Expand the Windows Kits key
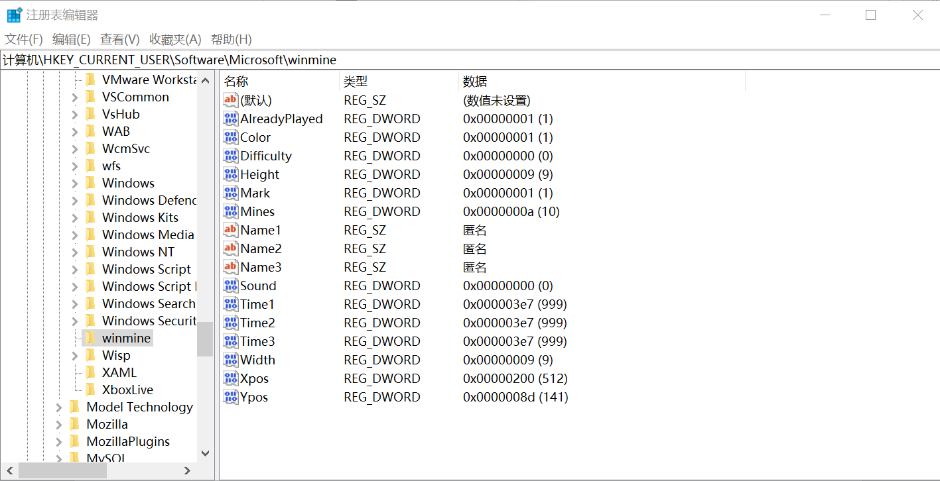The image size is (940, 481). [74, 218]
